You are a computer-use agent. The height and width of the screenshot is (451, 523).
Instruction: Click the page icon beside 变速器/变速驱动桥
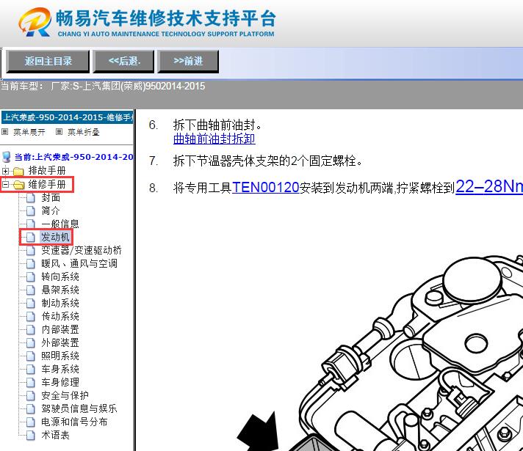31,251
